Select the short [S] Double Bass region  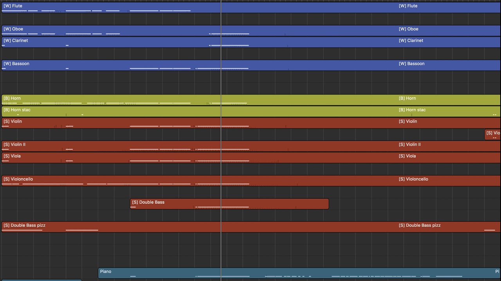tap(229, 204)
